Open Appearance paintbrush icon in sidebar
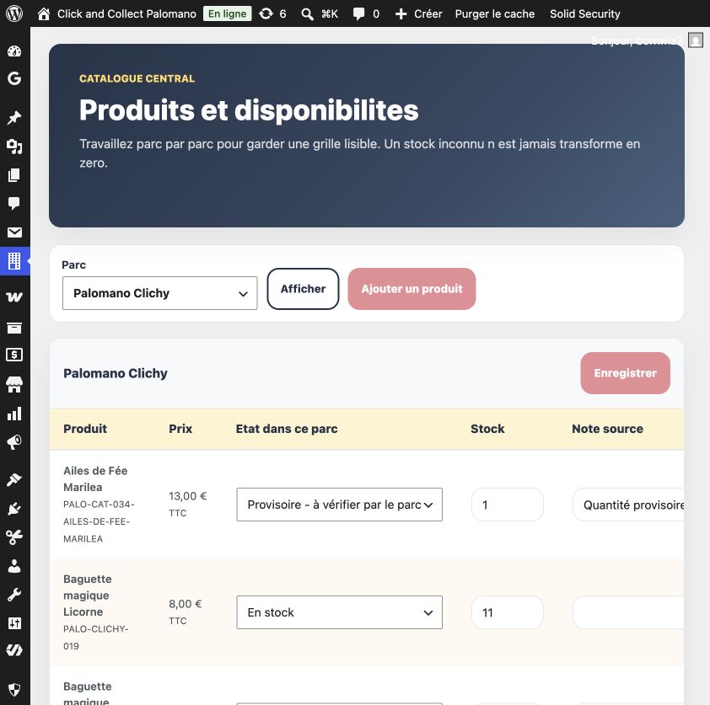Viewport: 710px width, 705px height. [x=14, y=479]
